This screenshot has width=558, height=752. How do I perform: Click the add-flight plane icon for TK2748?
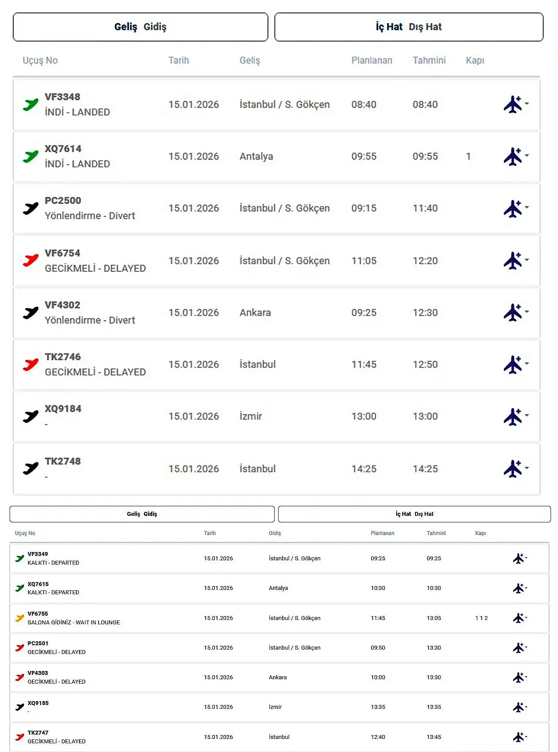pos(513,469)
